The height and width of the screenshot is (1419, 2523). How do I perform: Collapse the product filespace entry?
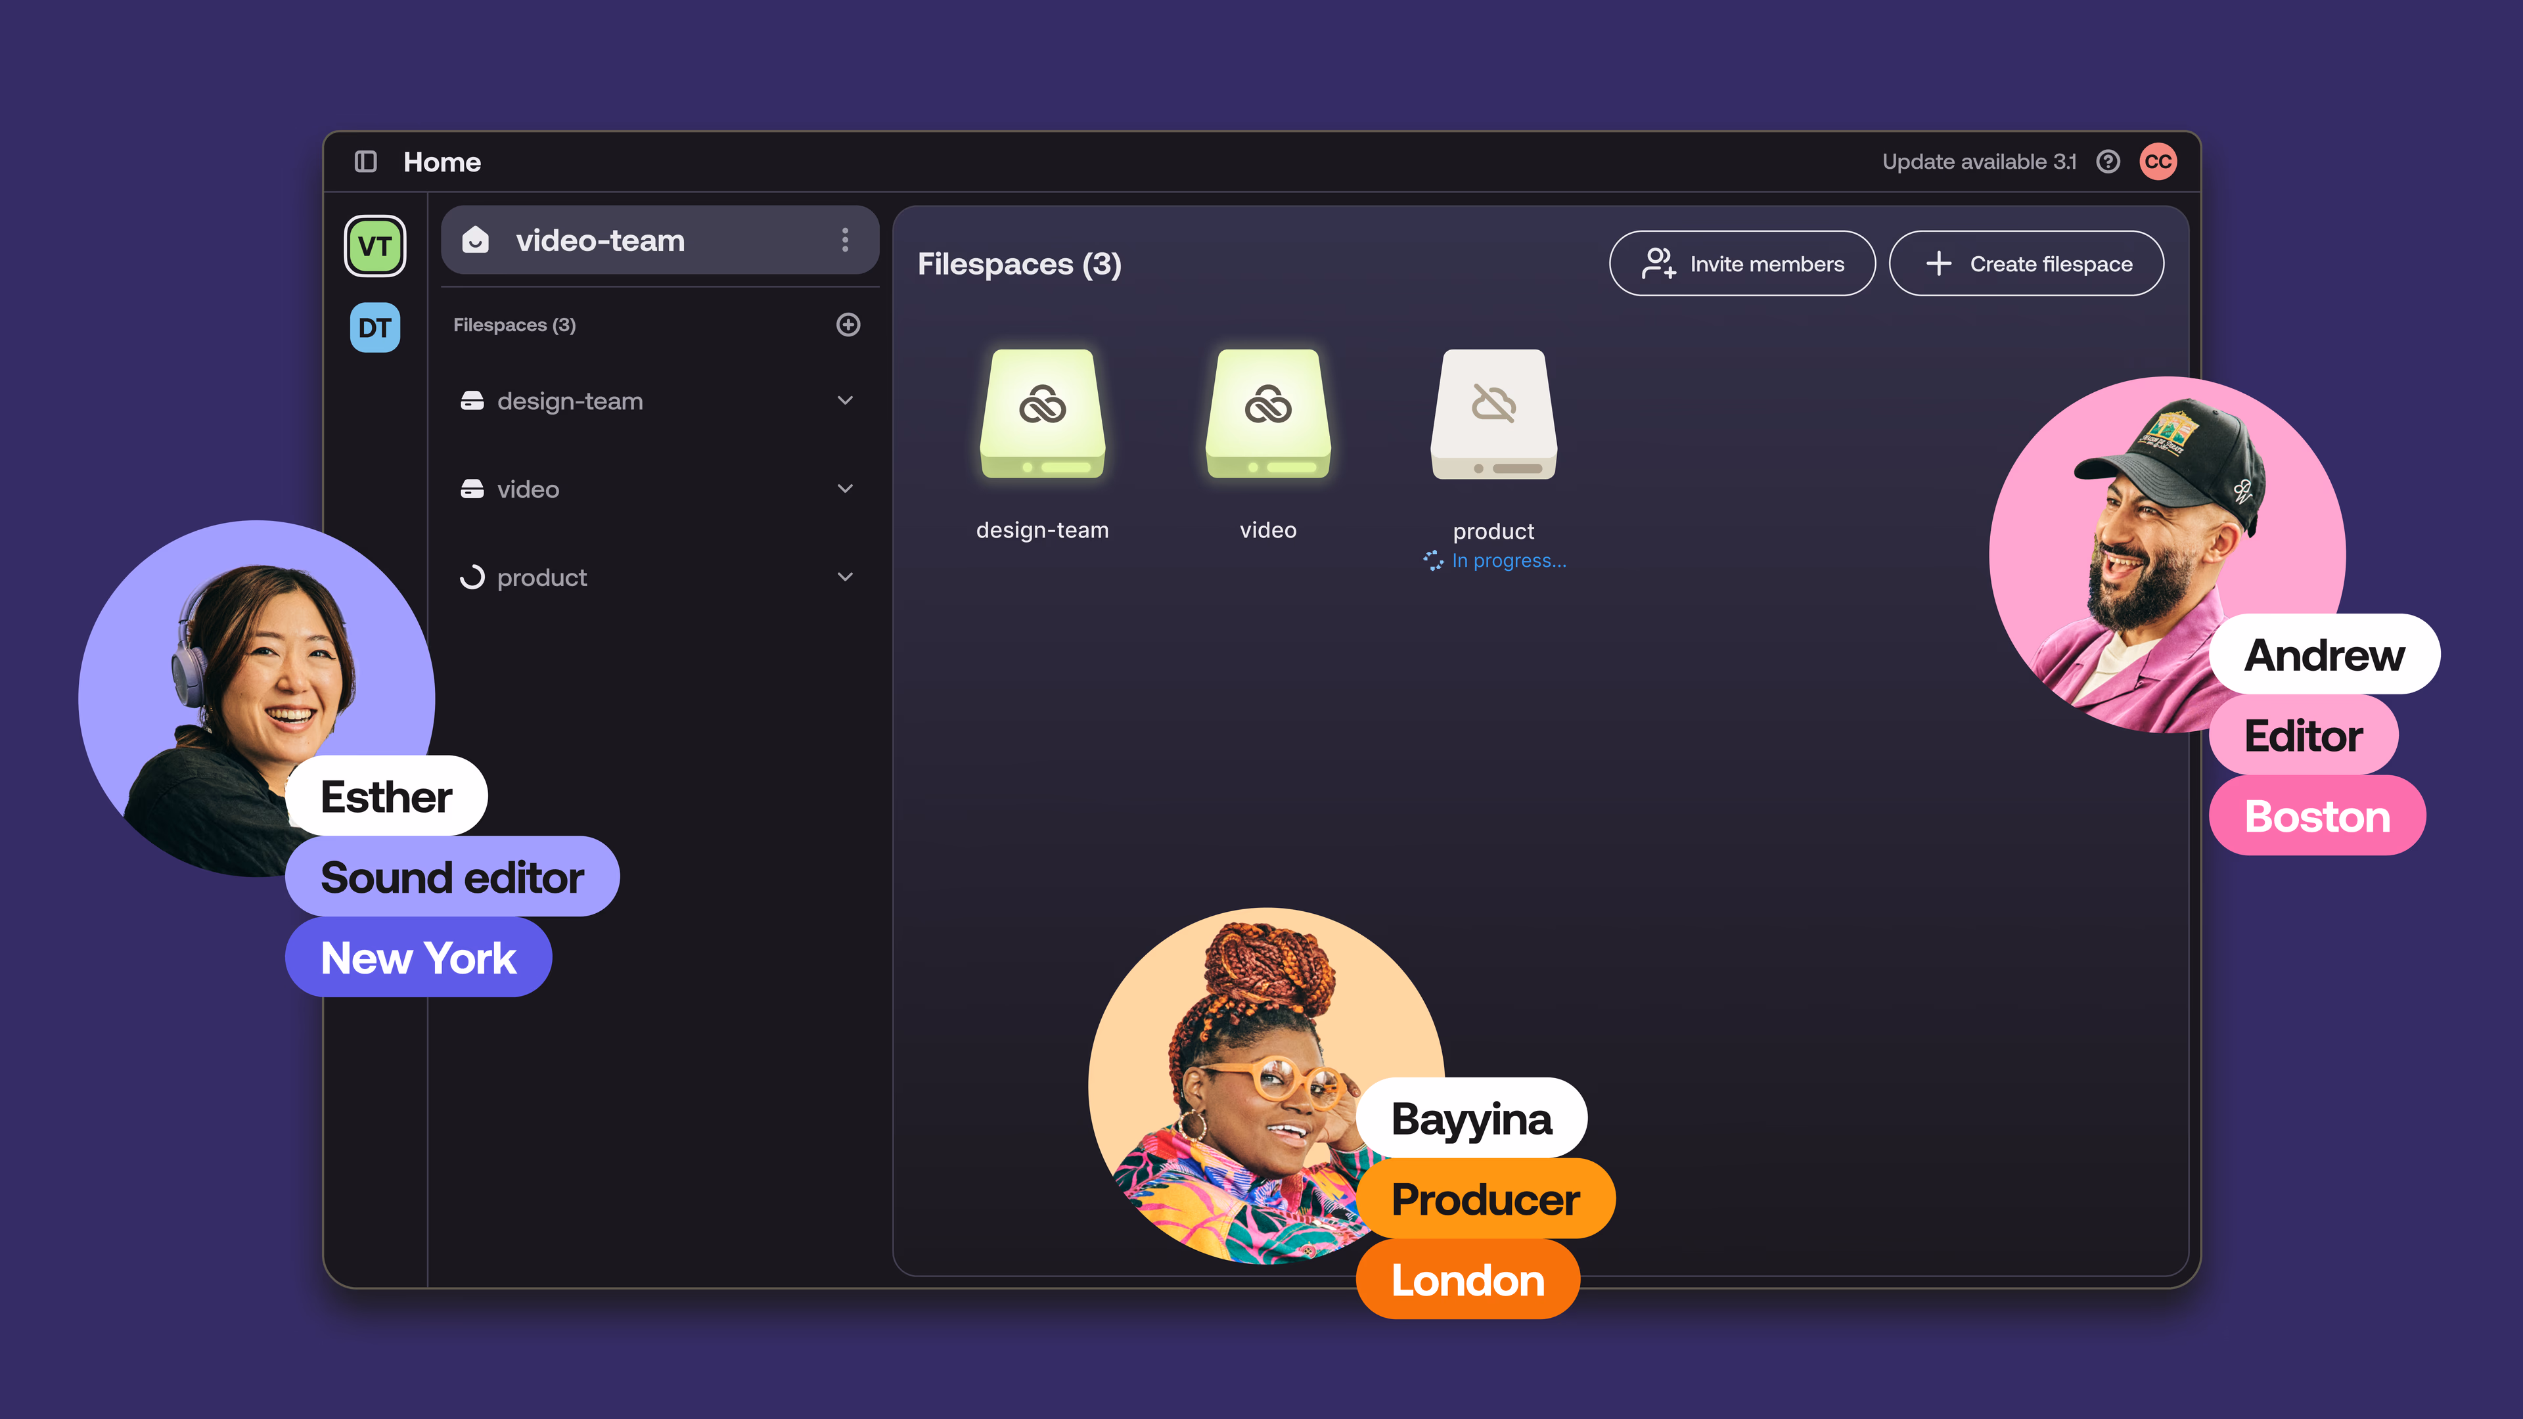(x=844, y=577)
